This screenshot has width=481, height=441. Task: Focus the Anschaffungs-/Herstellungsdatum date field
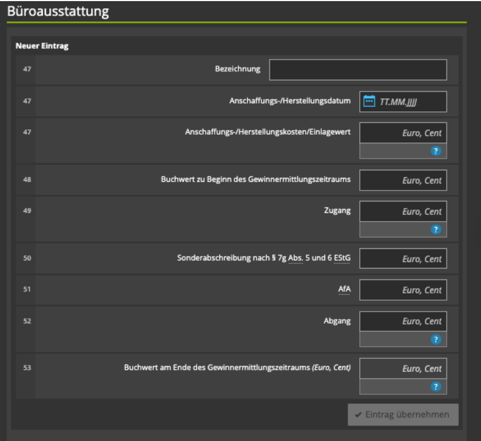(410, 102)
